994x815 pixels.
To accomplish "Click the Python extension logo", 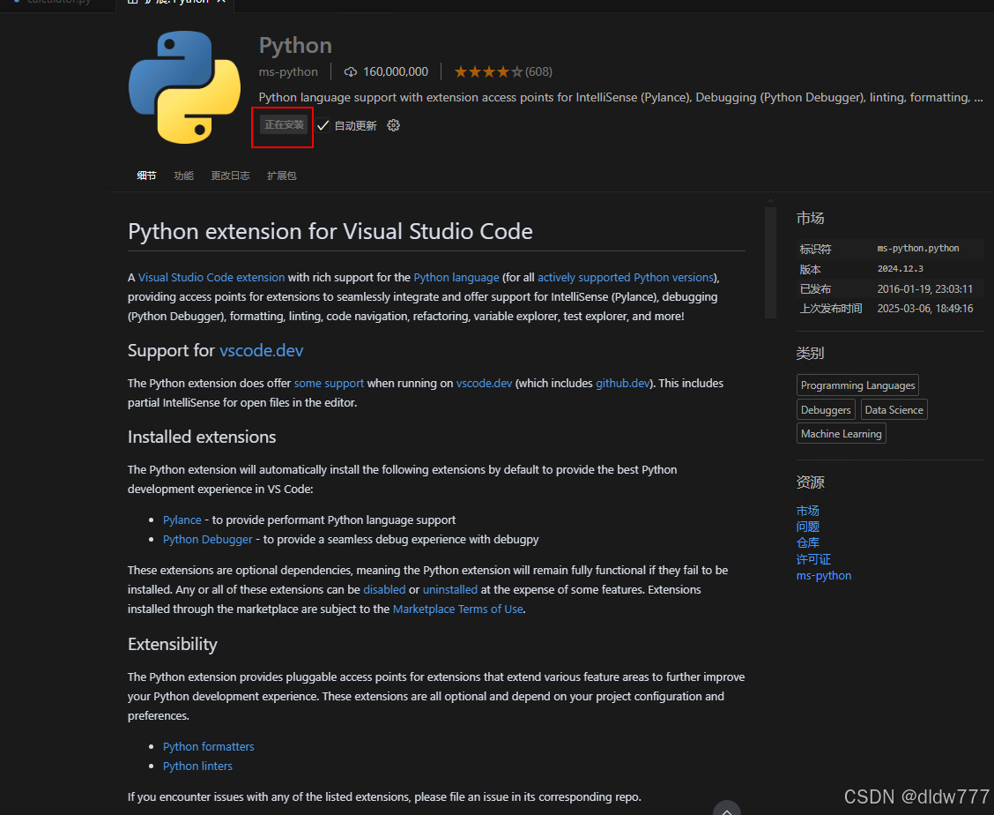I will (x=184, y=87).
